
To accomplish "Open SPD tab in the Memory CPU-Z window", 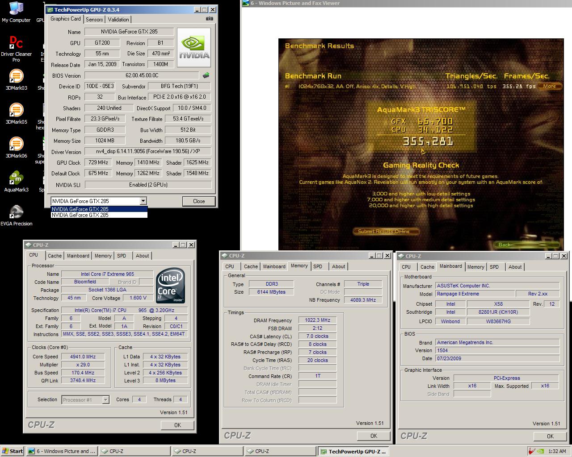I will coord(318,266).
